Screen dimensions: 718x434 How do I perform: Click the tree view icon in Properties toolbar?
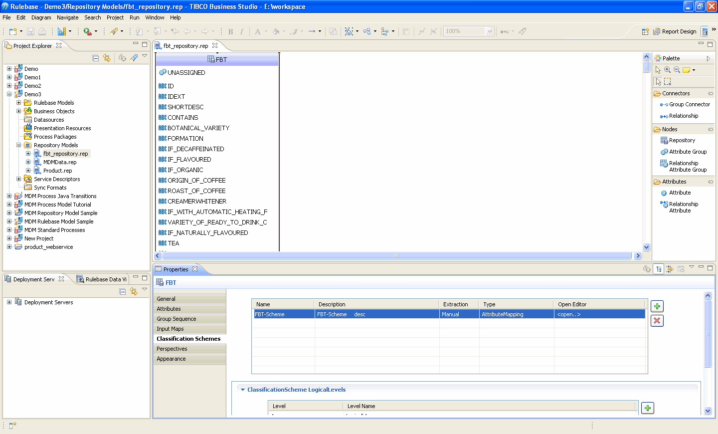pos(659,269)
